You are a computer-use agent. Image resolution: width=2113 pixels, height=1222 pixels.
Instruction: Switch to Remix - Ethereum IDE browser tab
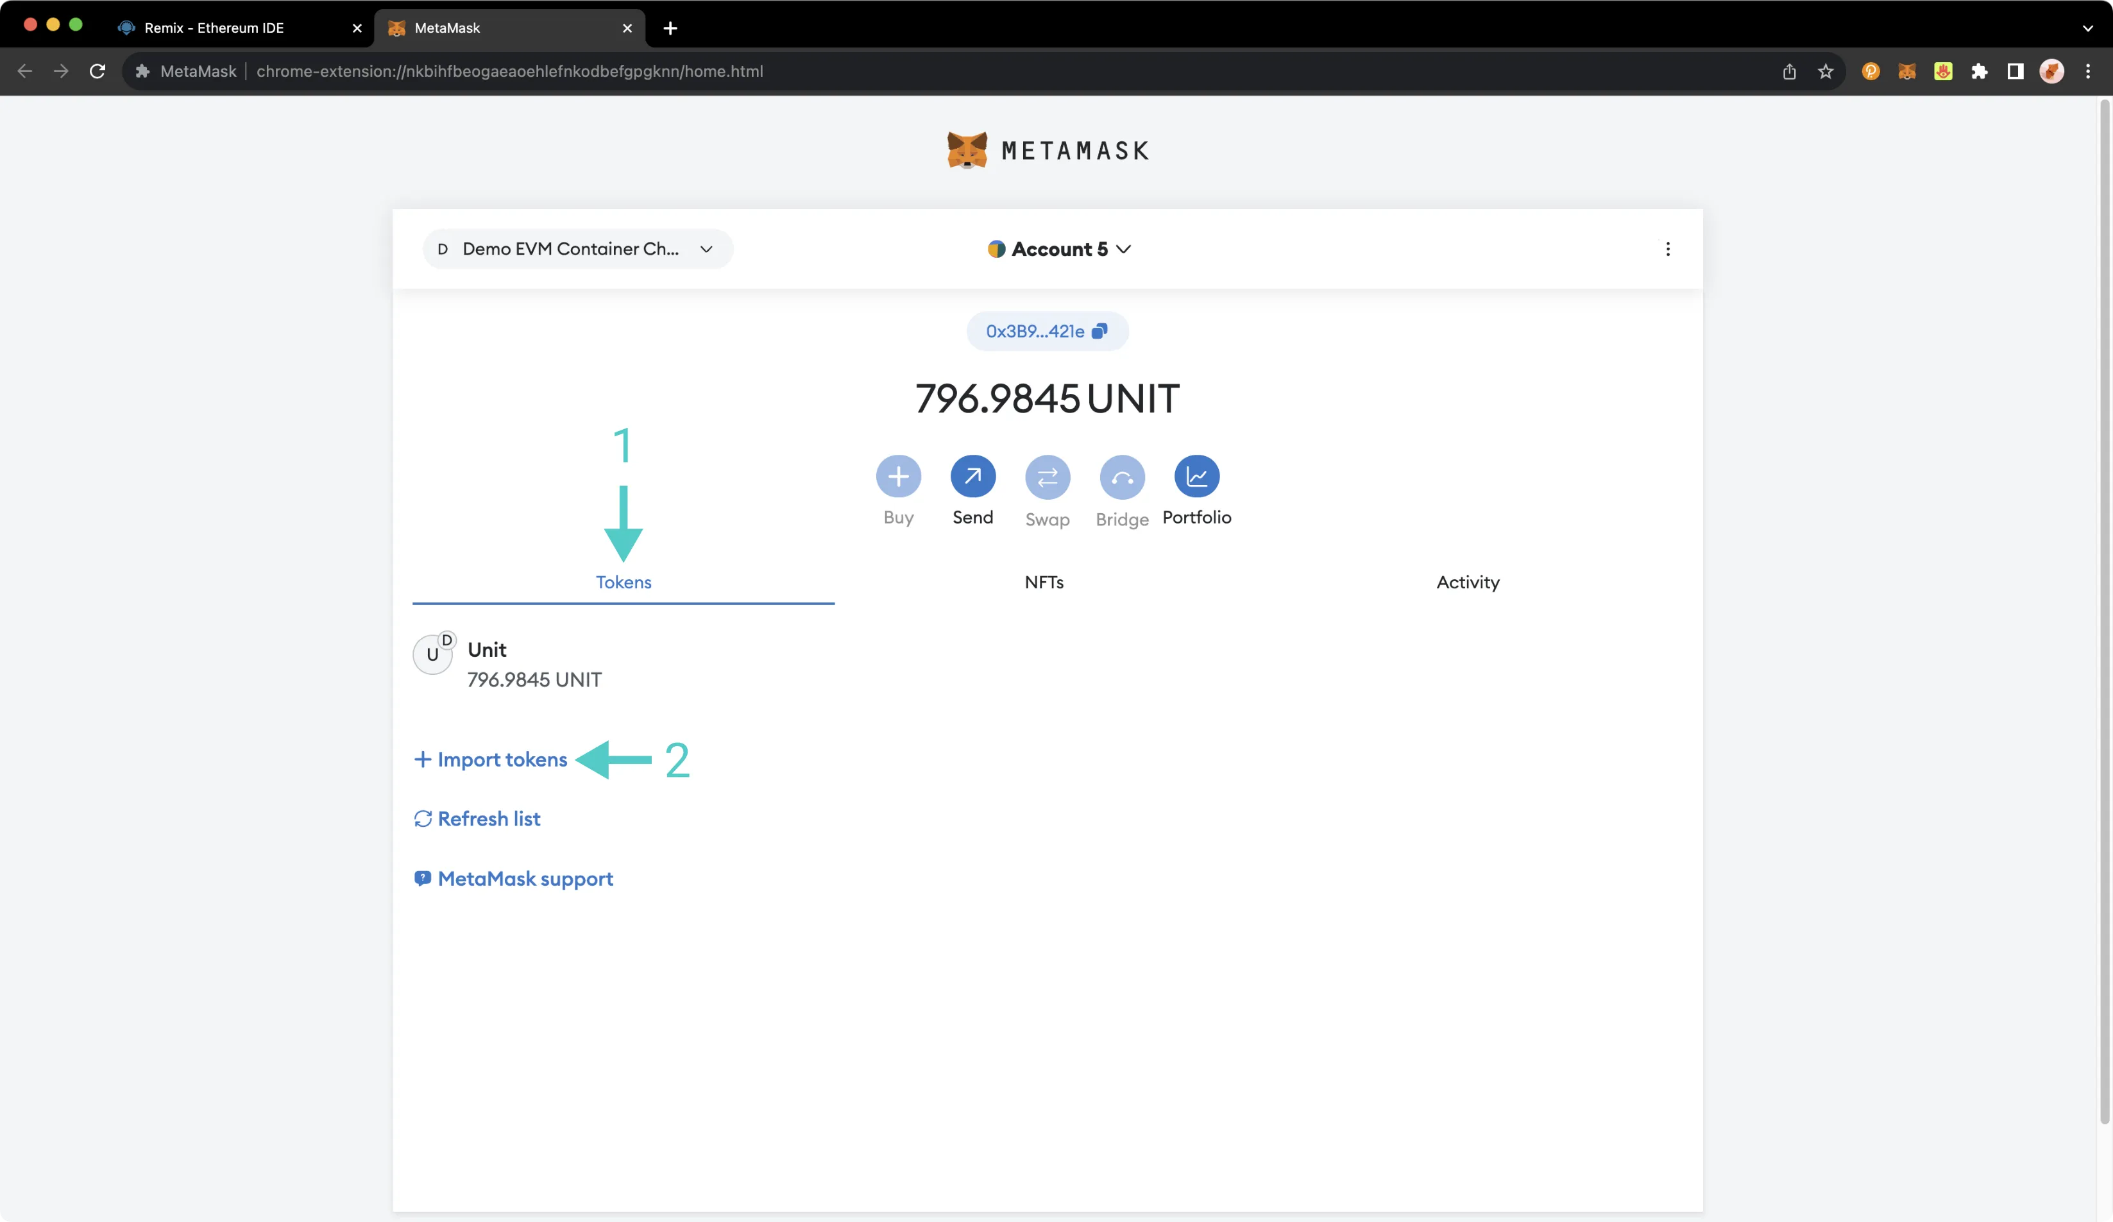coord(240,28)
